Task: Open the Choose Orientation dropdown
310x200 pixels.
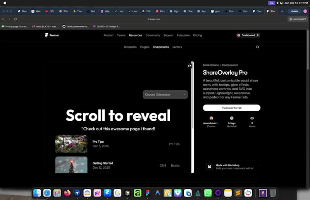Action: pos(165,94)
